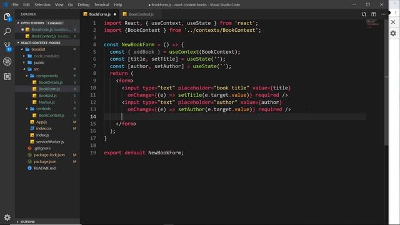The image size is (400, 225).
Task: Open BookList.js in the file tree
Action: (47, 96)
